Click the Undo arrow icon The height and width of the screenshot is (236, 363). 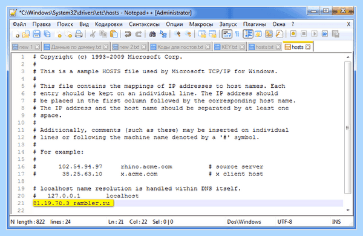pos(128,34)
